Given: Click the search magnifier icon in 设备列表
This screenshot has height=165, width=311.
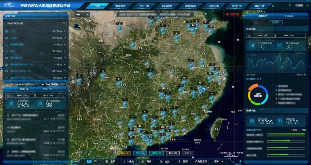Looking at the screenshot, I should (64, 23).
